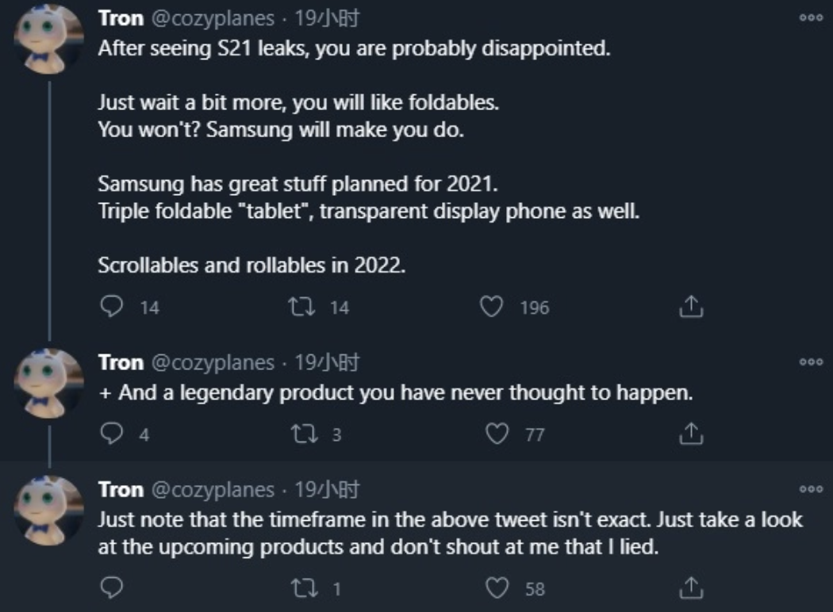Share the legendary product tweet

pyautogui.click(x=691, y=434)
